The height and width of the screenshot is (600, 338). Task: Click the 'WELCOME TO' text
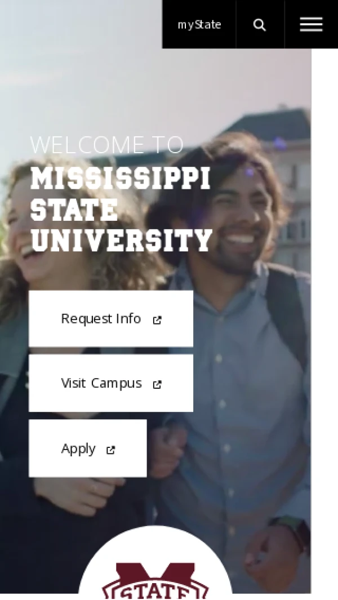point(107,145)
